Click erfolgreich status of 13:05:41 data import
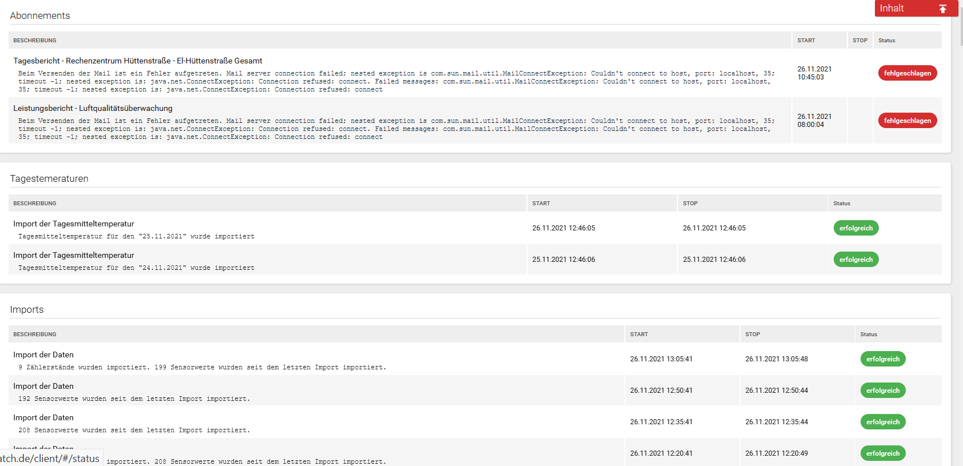Image resolution: width=963 pixels, height=466 pixels. (882, 359)
